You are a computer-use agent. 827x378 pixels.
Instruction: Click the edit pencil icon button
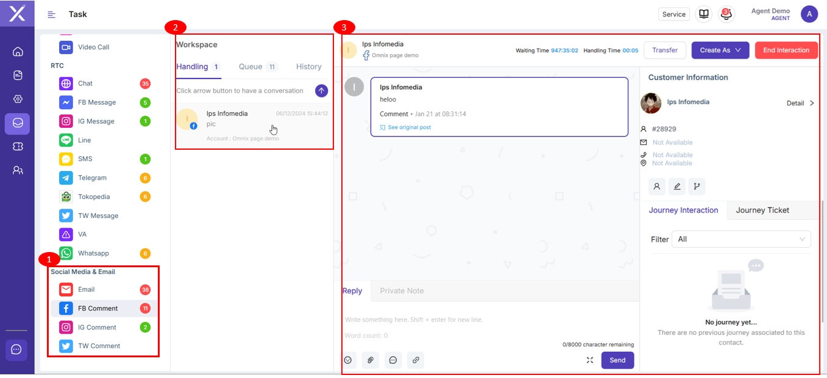click(x=676, y=187)
